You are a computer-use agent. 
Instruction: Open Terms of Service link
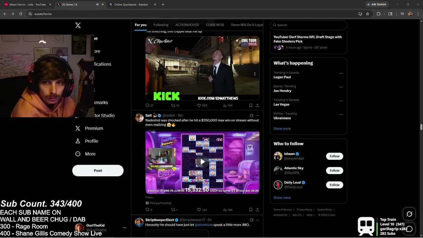[283, 210]
